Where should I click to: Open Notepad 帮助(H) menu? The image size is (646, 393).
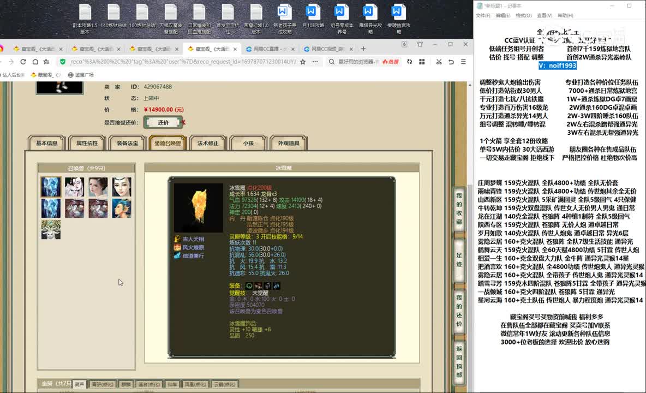pyautogui.click(x=565, y=15)
